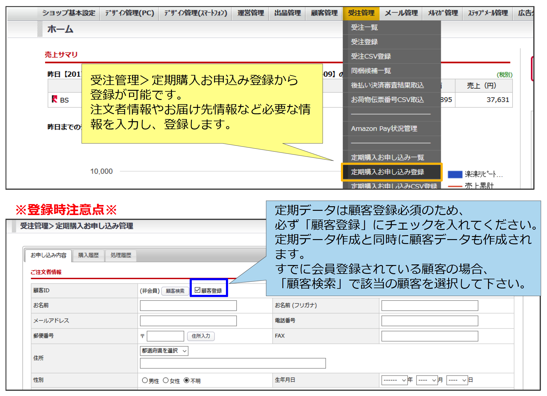Click the 顧客検索 button
The image size is (547, 396).
pyautogui.click(x=175, y=291)
